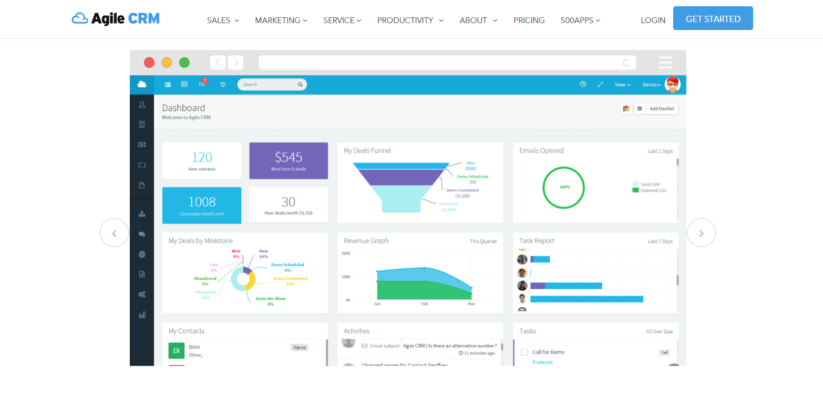Expand the PRODUCTIVITY dropdown menu
The height and width of the screenshot is (407, 823).
410,20
